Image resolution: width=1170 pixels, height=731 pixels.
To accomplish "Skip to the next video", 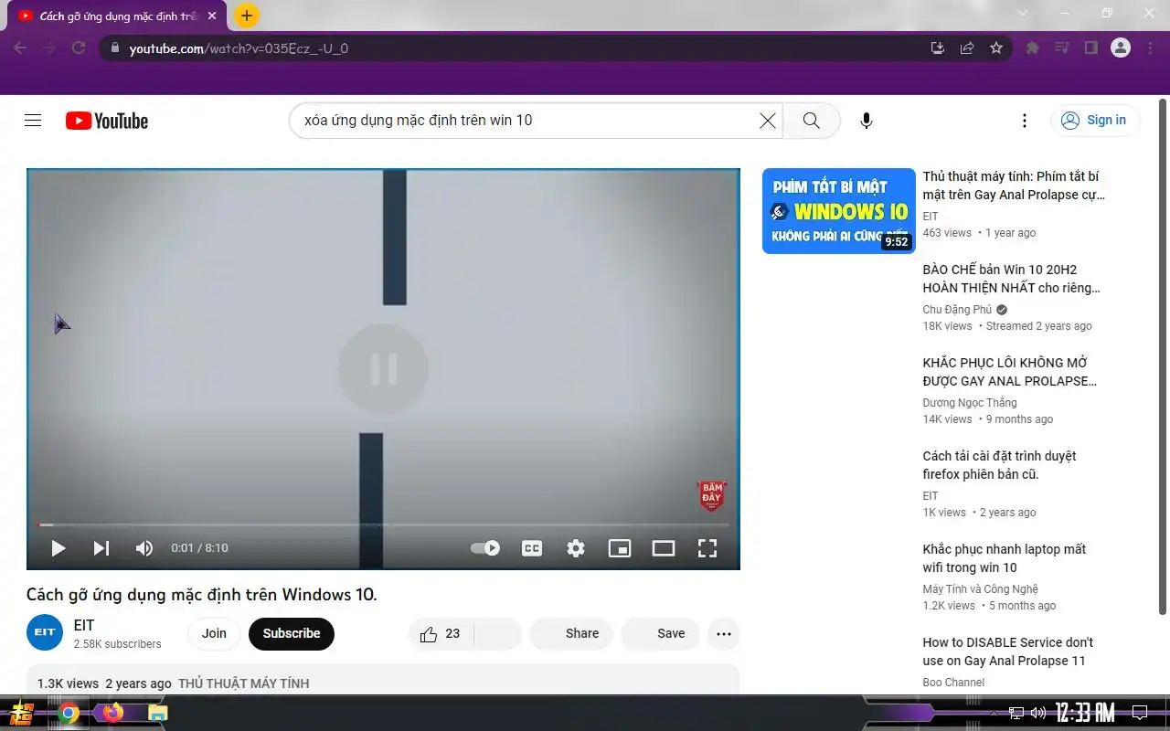I will click(x=101, y=548).
